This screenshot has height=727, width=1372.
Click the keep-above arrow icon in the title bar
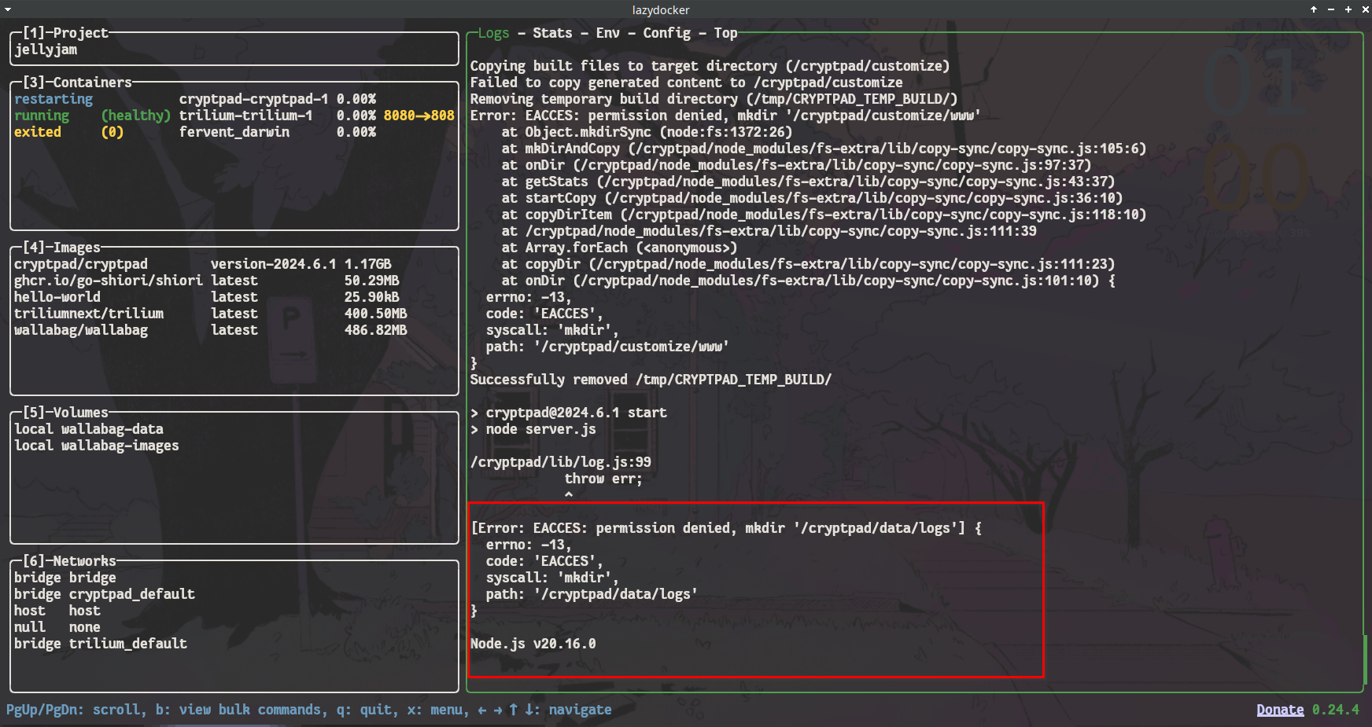click(1313, 9)
